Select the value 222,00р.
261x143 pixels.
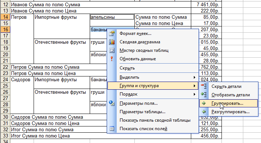pyautogui.click(x=206, y=11)
